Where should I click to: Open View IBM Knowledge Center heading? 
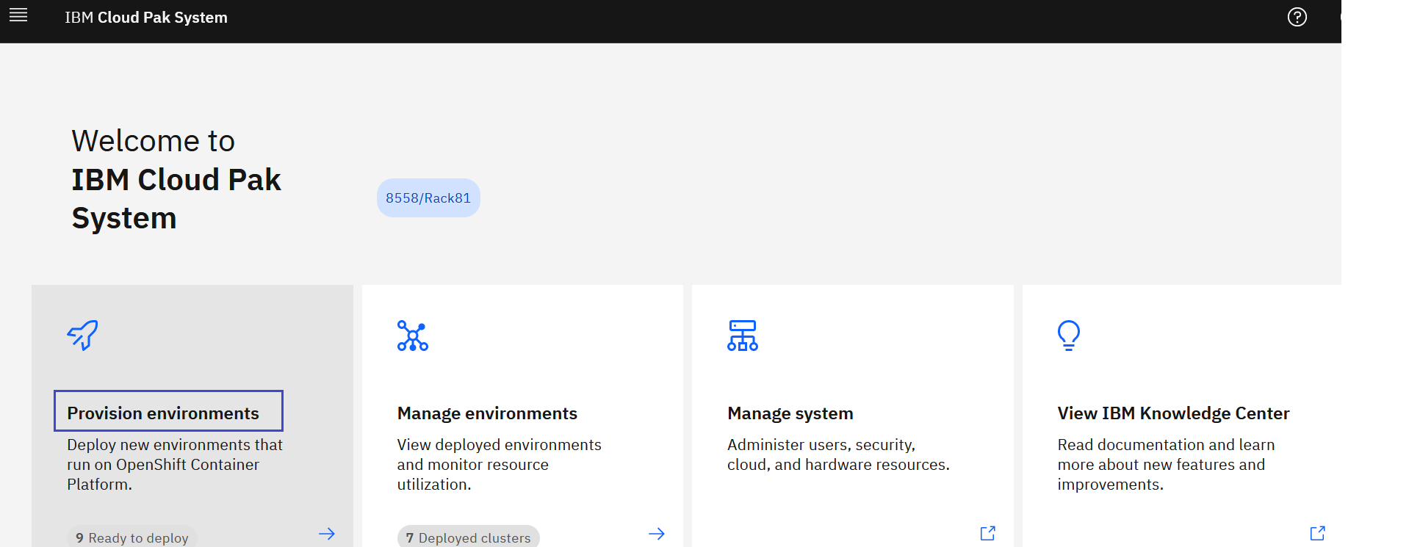[x=1173, y=413]
